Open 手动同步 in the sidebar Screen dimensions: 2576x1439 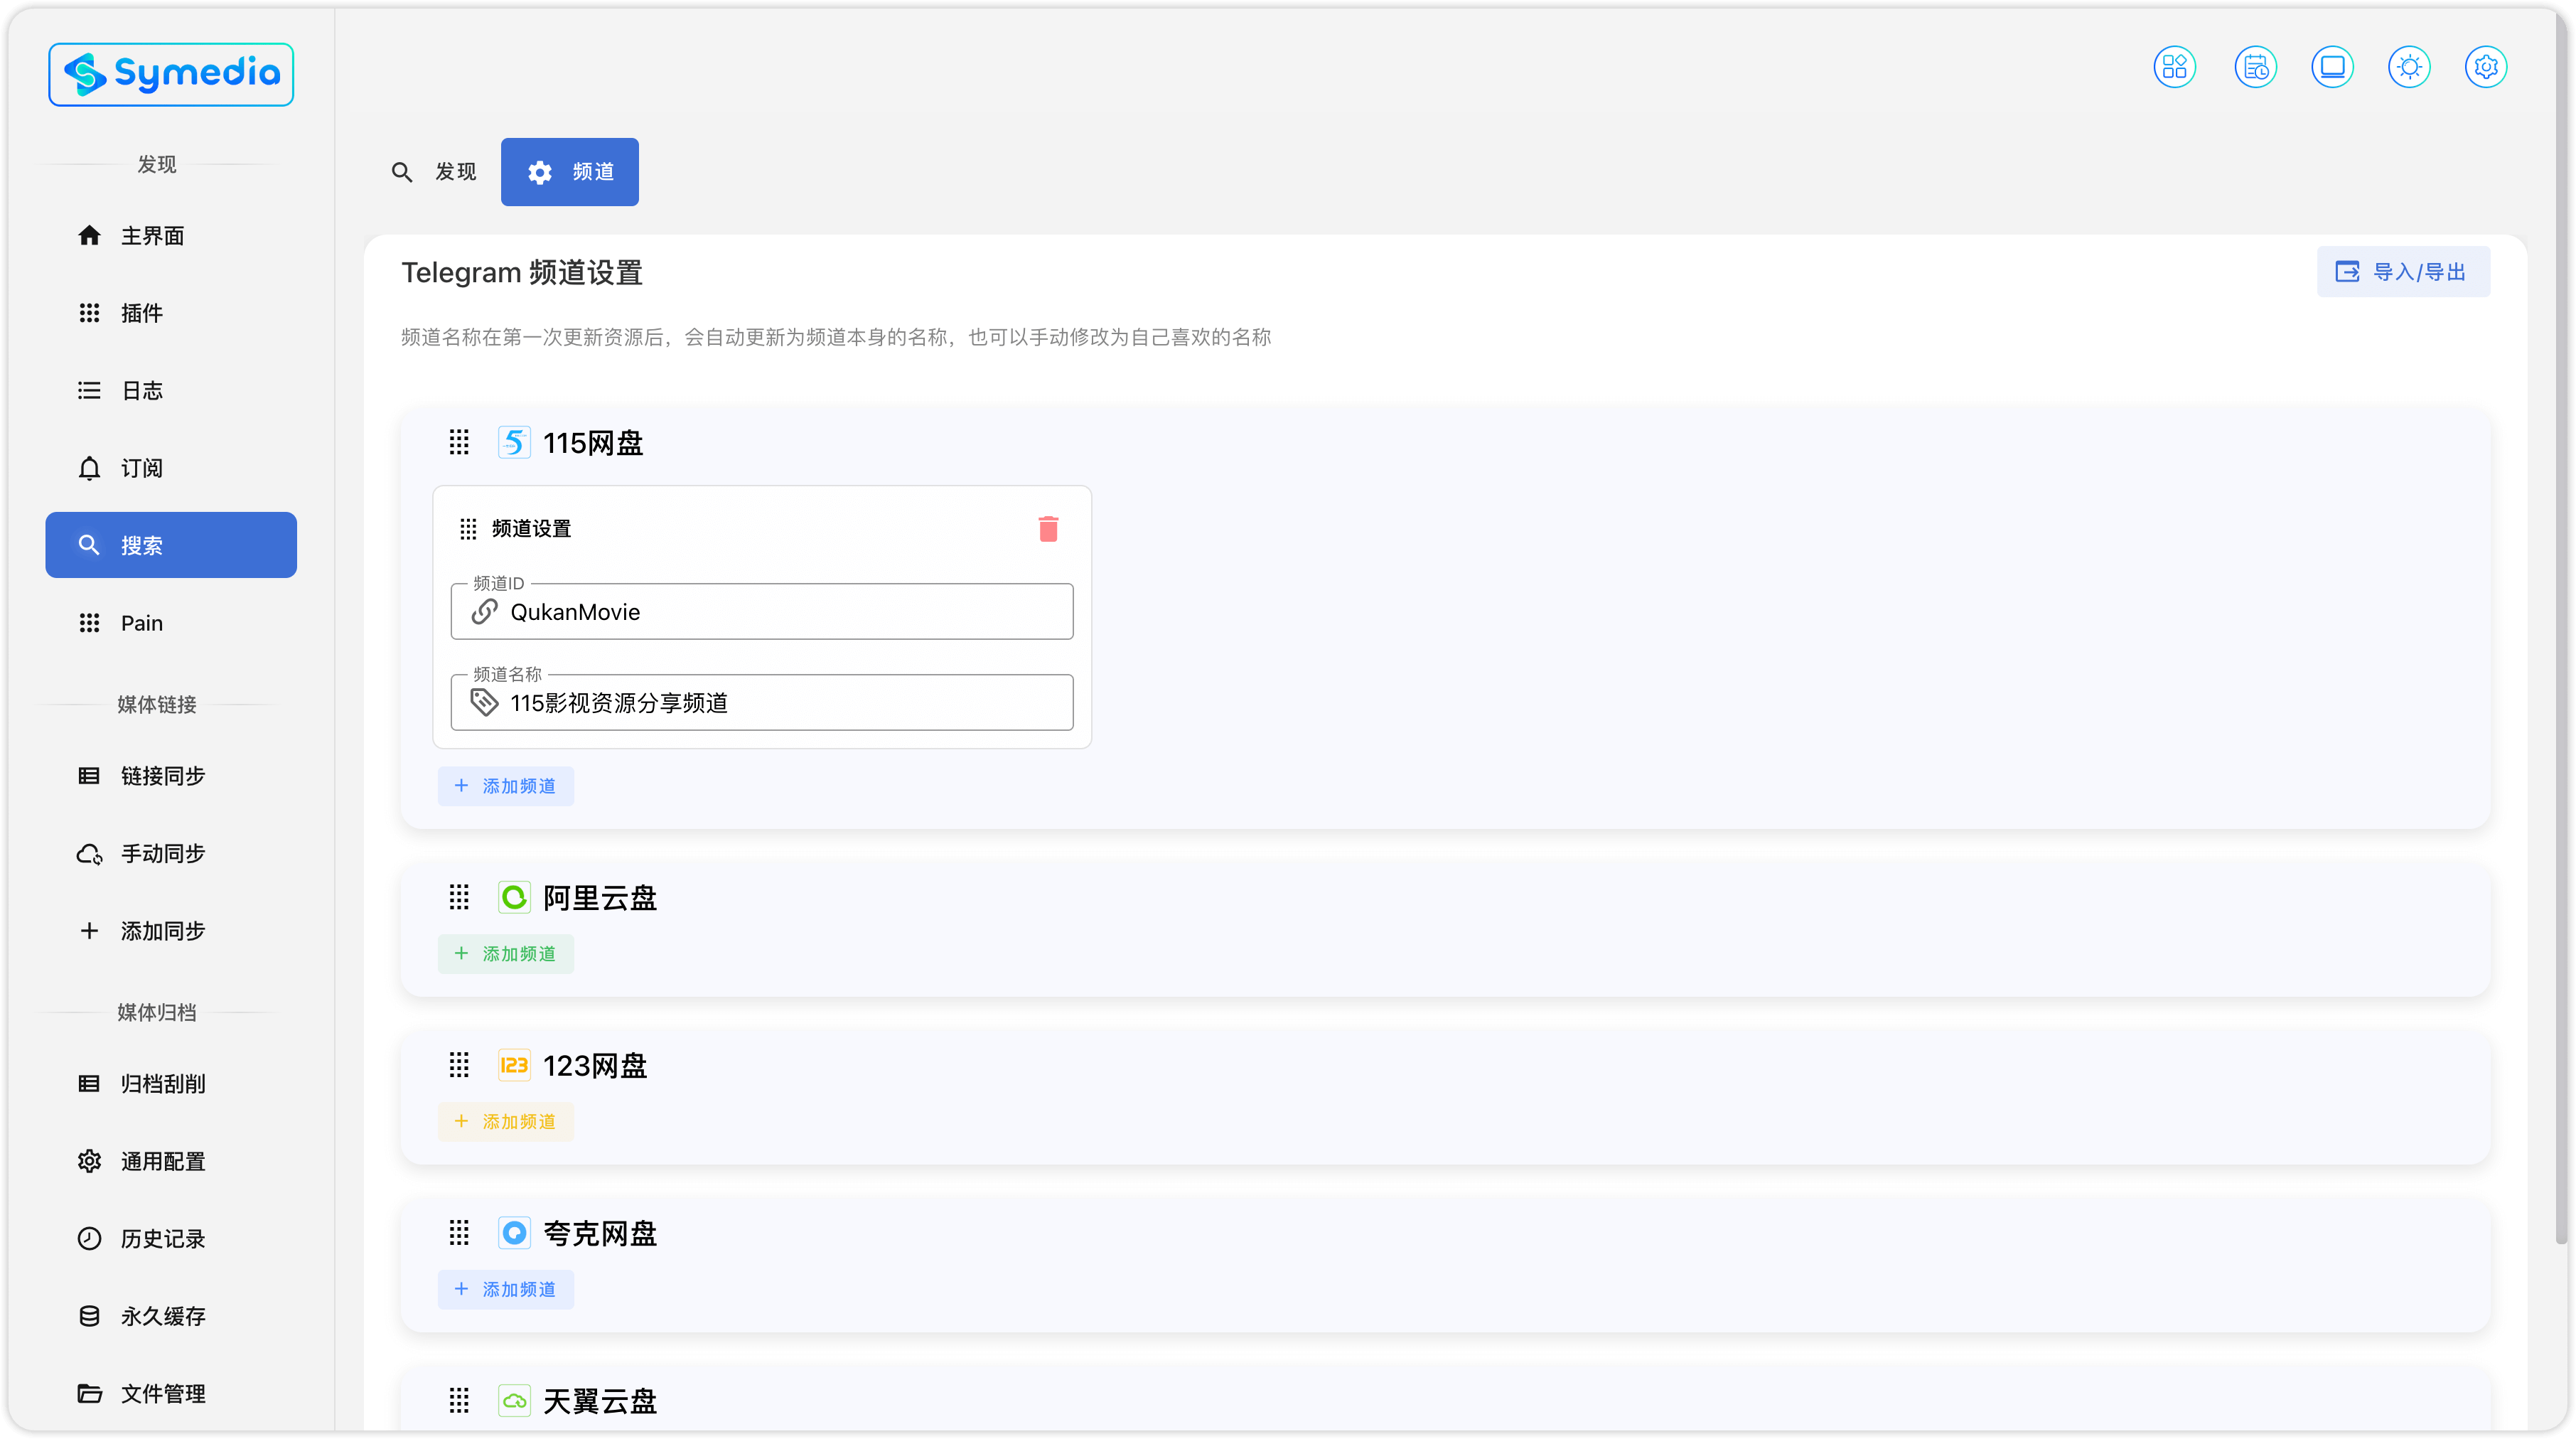coord(163,853)
